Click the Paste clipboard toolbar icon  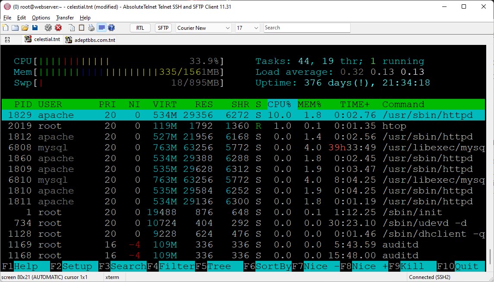coord(82,28)
